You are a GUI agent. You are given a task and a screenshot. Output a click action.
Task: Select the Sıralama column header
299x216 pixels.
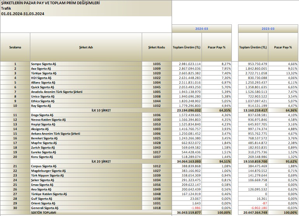[x=15, y=47]
